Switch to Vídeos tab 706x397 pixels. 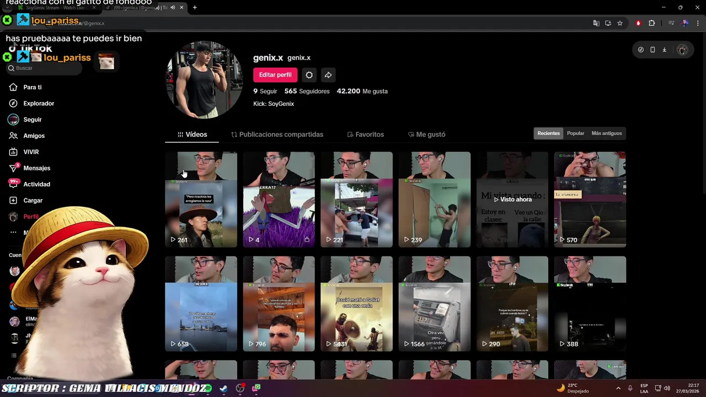(192, 135)
